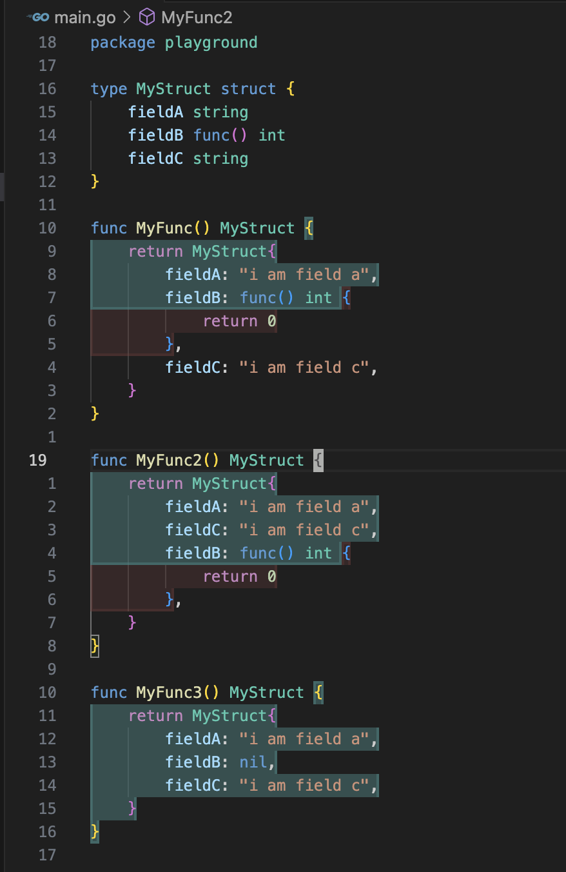Click the pink closing brace in MyFunc3
This screenshot has width=566, height=872.
(132, 809)
